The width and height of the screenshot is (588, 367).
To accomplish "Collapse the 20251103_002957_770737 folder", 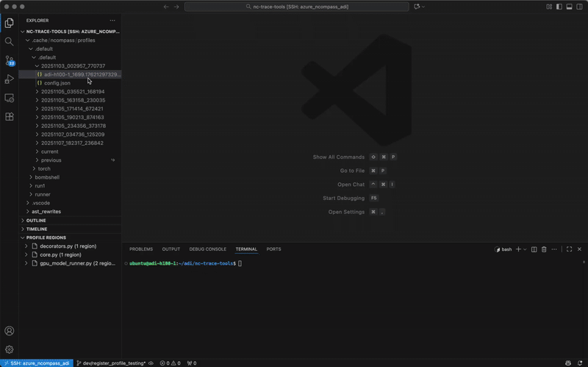I will (x=70, y=65).
